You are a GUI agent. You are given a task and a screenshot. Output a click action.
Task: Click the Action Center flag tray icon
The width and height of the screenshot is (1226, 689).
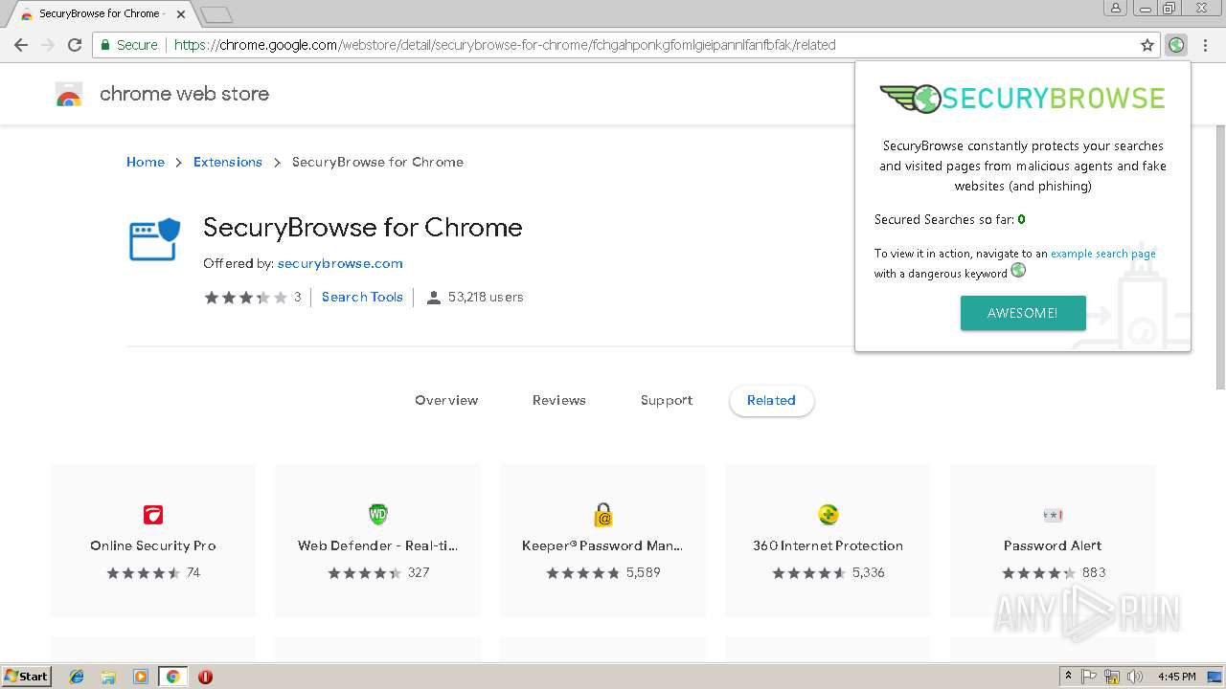coord(1089,677)
